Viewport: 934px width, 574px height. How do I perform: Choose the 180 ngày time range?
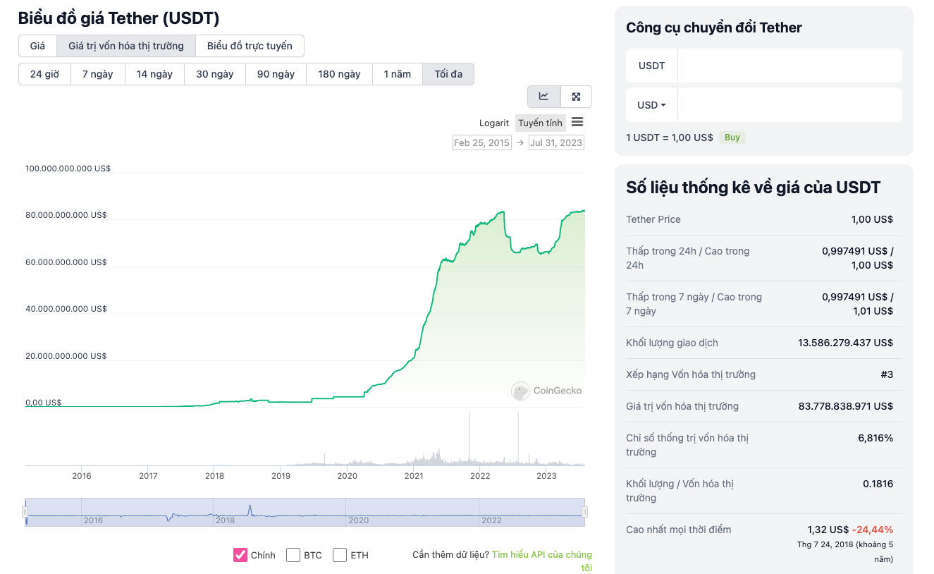[339, 74]
